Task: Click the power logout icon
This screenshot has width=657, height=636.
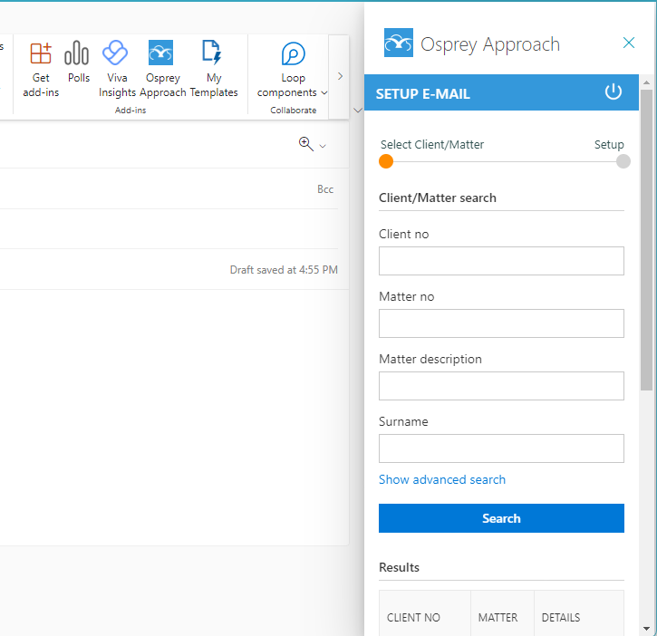Action: (x=613, y=92)
